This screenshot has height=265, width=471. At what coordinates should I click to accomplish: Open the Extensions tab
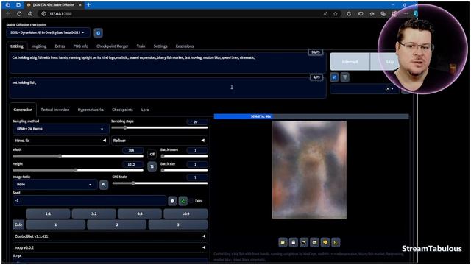[185, 46]
